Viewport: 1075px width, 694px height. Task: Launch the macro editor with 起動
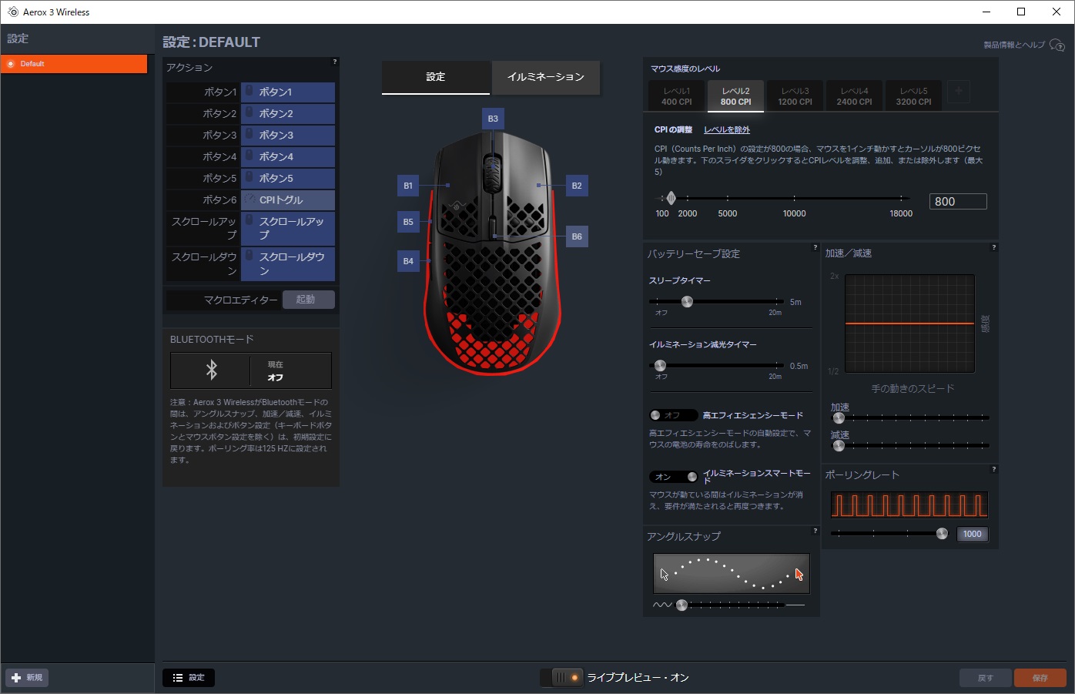click(308, 300)
